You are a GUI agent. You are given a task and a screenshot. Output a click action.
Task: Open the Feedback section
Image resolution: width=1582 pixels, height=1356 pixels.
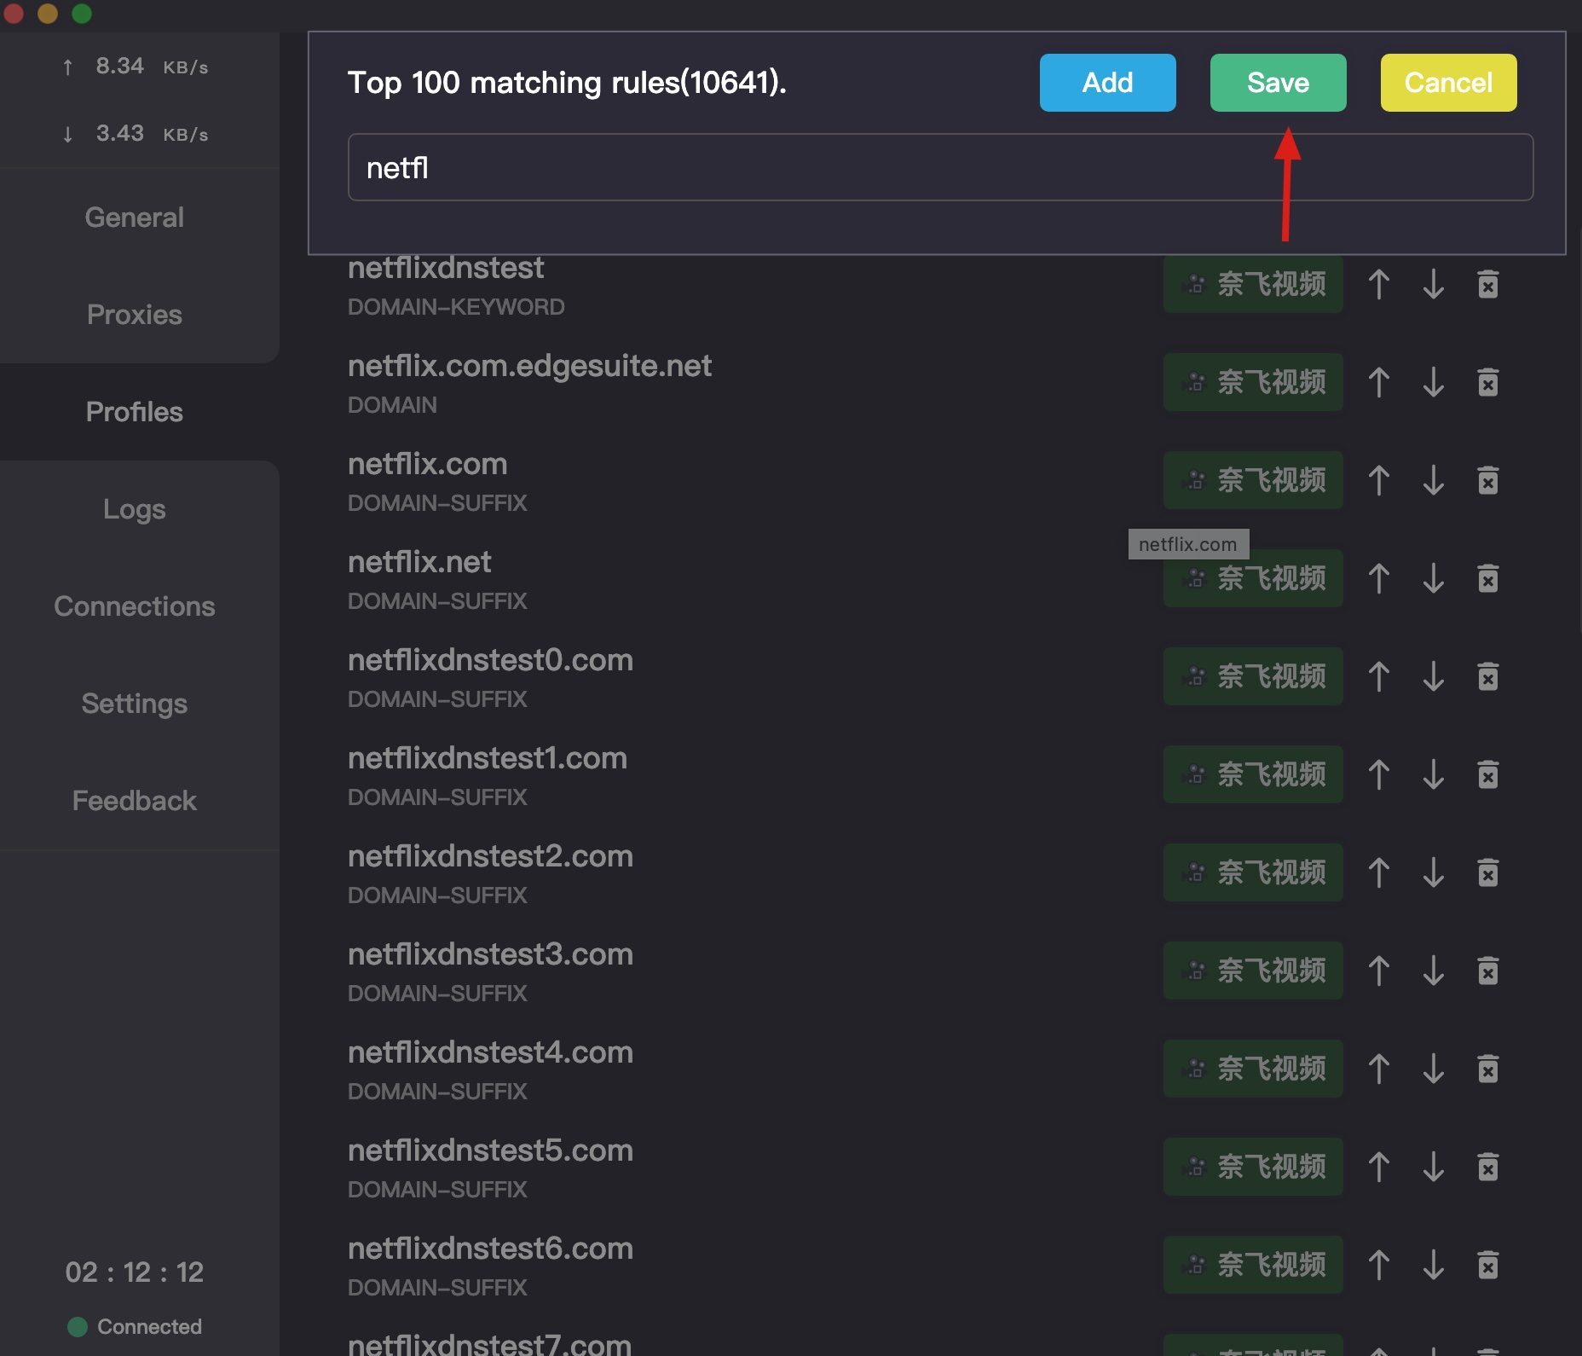[x=135, y=801]
